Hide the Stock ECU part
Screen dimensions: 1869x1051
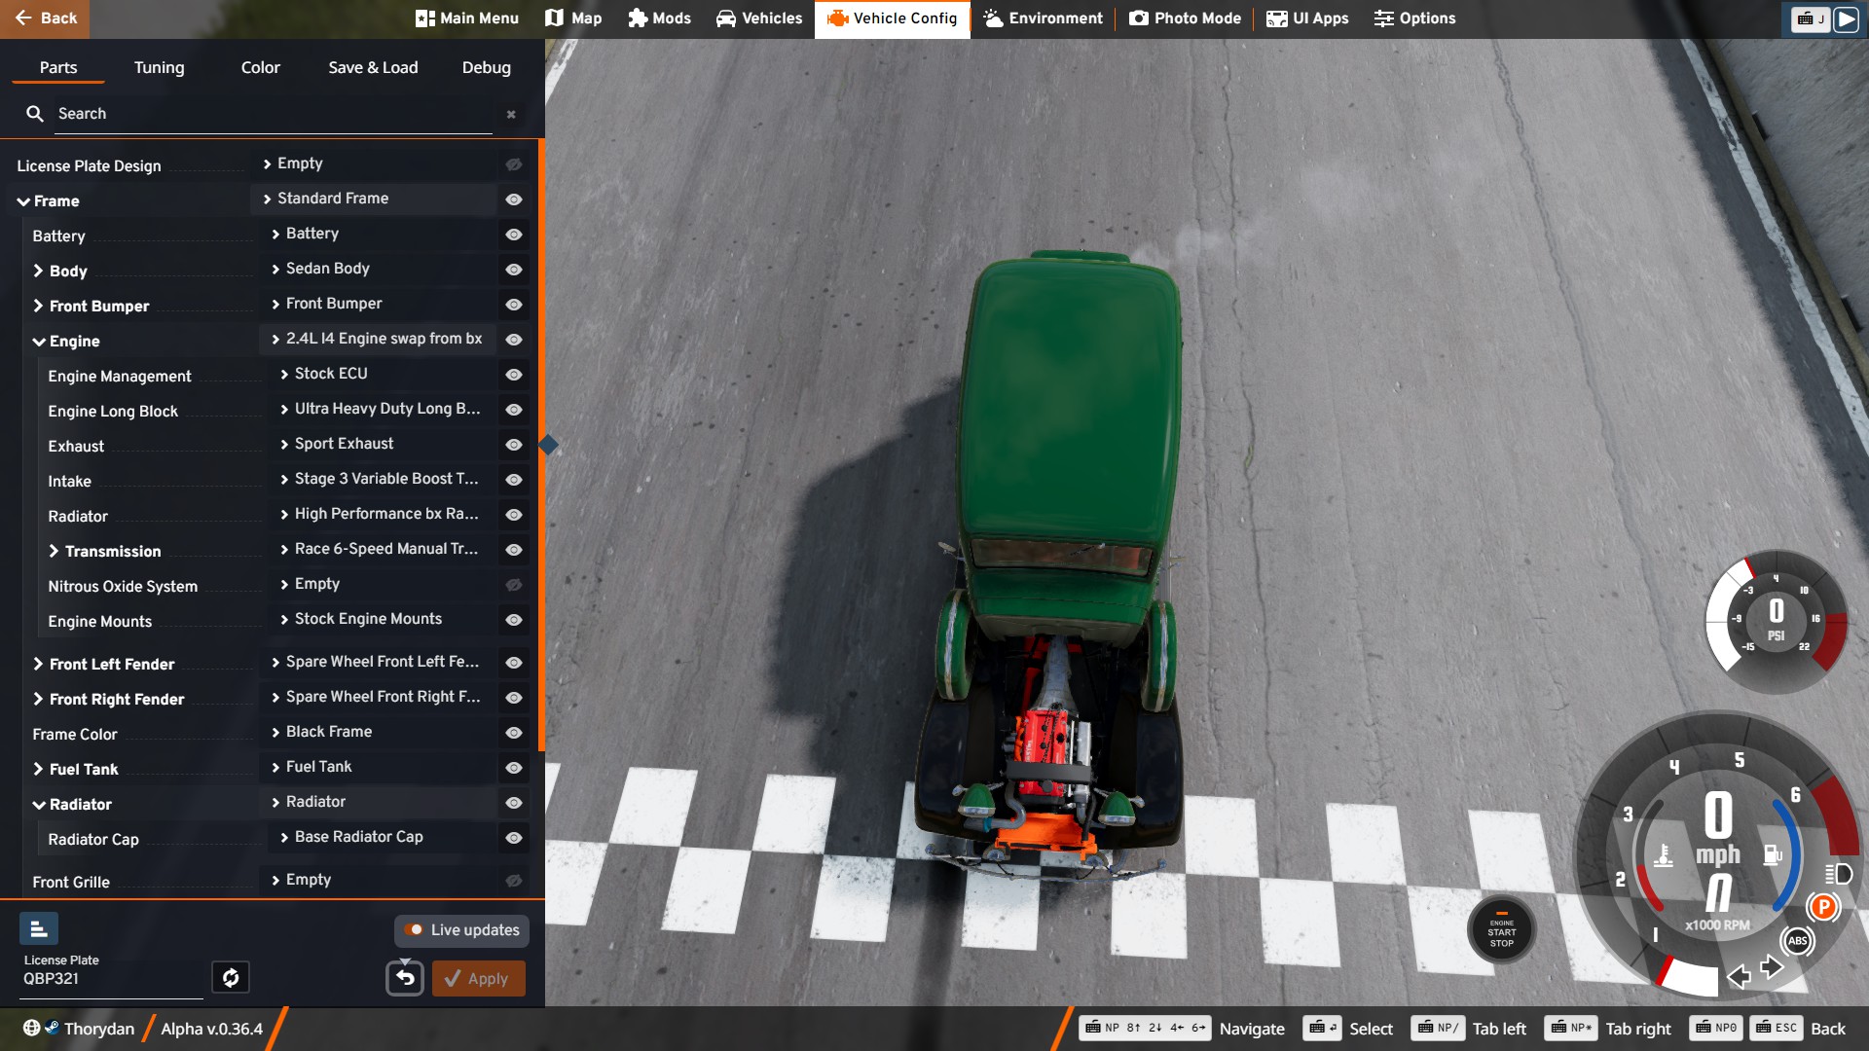point(514,374)
